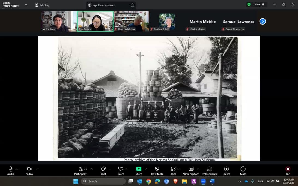
Task: Expand the Zoom Workplace dropdown arrow
Action: click(26, 5)
